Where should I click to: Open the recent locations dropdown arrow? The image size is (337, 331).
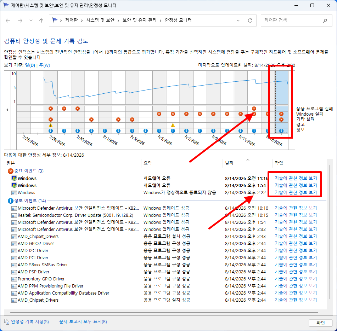tap(31, 21)
